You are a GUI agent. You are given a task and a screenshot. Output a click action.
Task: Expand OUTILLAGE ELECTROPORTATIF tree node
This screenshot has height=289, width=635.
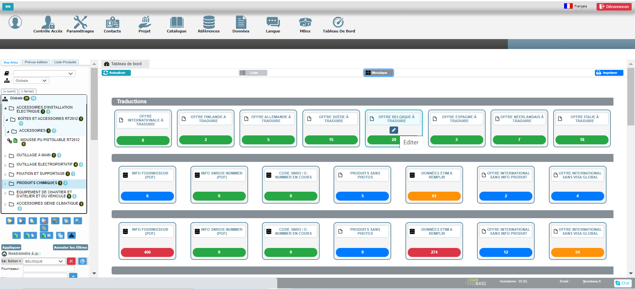pos(5,165)
